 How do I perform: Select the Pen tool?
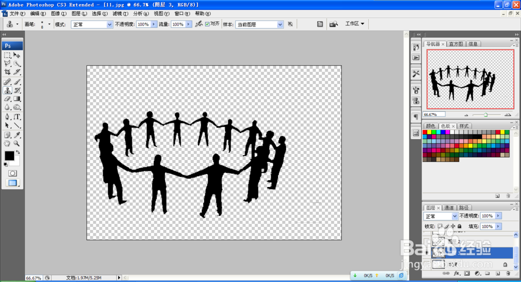pos(7,117)
